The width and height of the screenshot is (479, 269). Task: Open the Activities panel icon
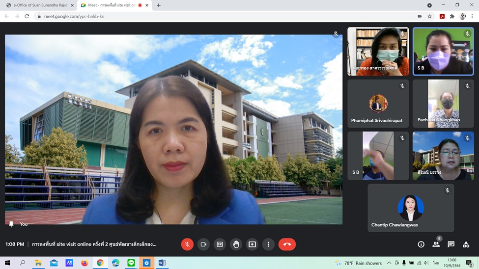tap(466, 244)
